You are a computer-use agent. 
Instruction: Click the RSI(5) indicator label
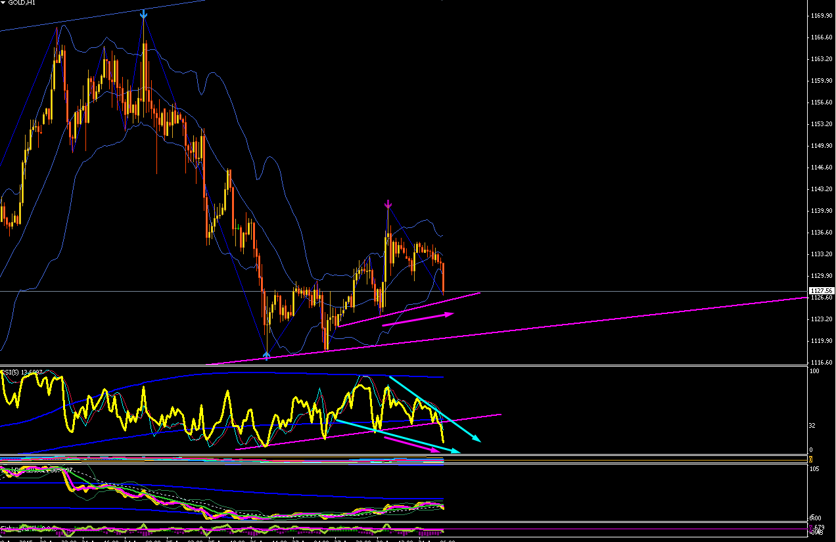pyautogui.click(x=22, y=372)
